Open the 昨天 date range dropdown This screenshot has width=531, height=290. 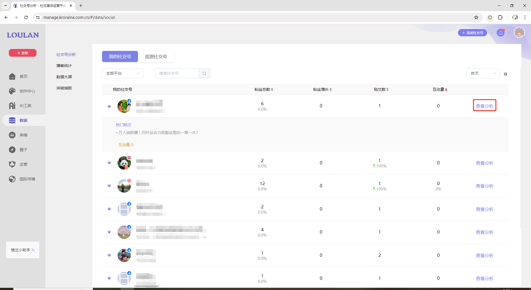(x=483, y=74)
